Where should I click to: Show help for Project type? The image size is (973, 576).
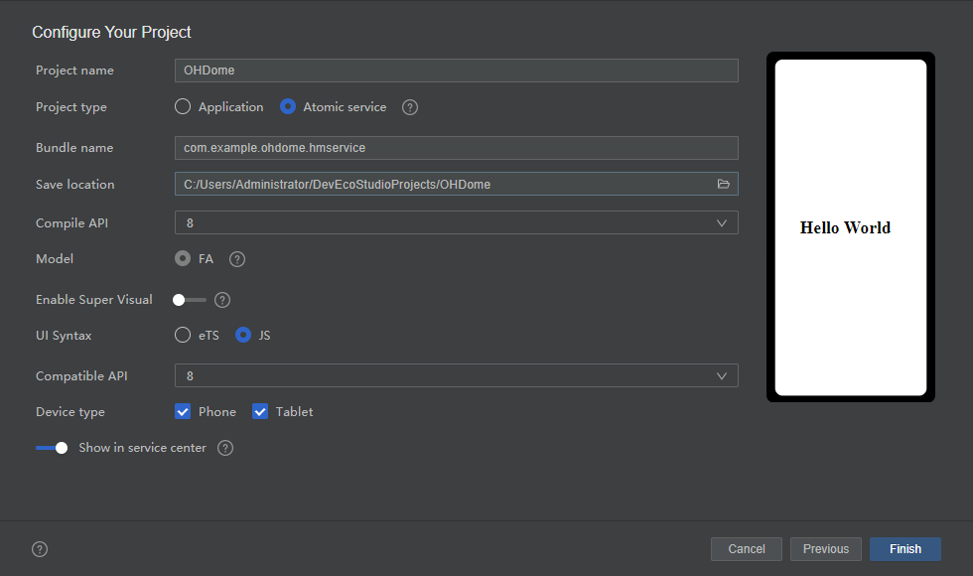[x=409, y=107]
